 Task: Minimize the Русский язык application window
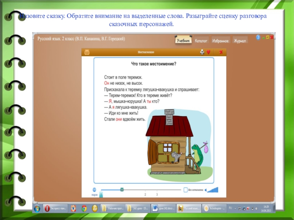click(x=263, y=38)
